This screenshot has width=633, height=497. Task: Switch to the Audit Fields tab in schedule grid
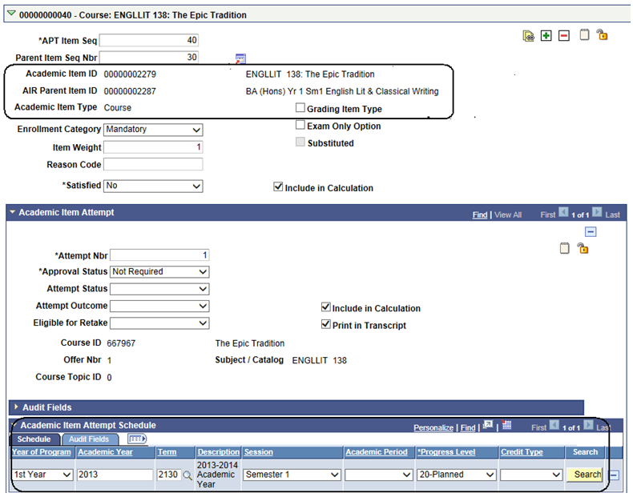[89, 439]
